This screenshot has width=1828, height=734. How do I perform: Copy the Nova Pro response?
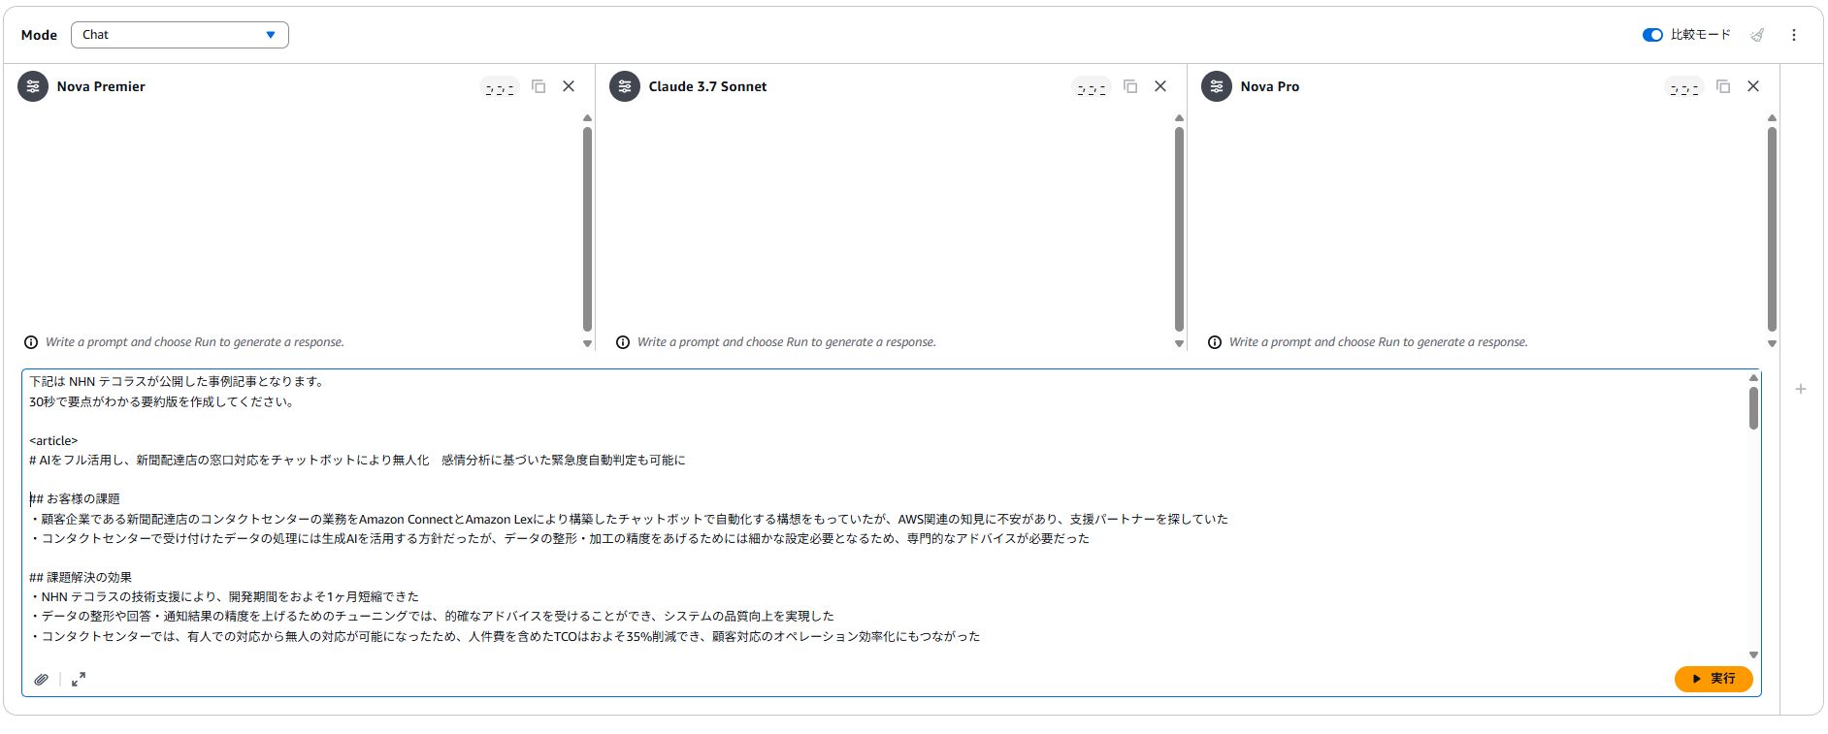pos(1723,86)
